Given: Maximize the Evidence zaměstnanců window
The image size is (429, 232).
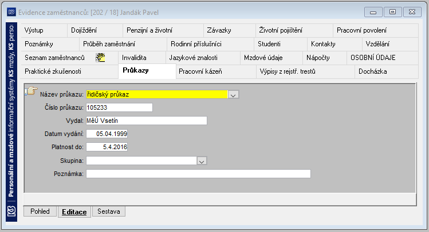Looking at the screenshot, I should click(x=392, y=12).
